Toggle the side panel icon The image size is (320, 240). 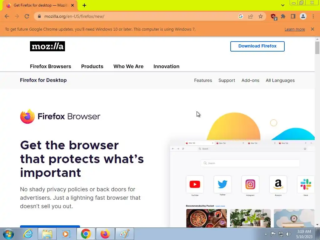293,16
